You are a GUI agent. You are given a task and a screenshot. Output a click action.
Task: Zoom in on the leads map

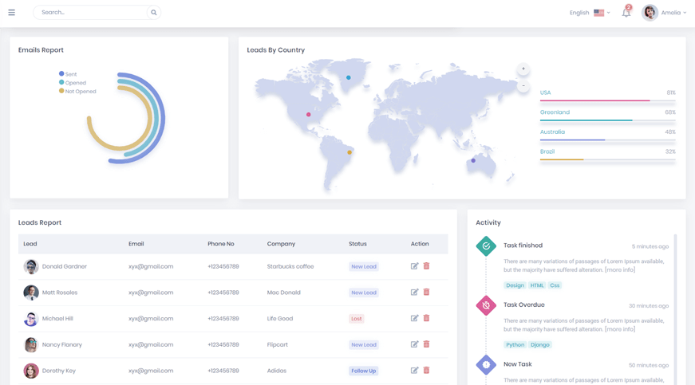coord(523,69)
